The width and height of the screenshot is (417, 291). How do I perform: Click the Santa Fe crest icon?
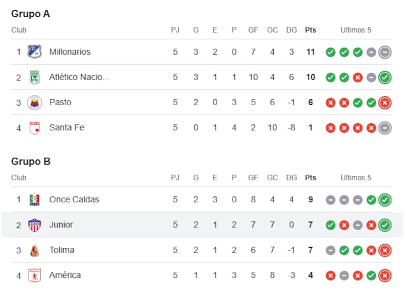pyautogui.click(x=35, y=128)
